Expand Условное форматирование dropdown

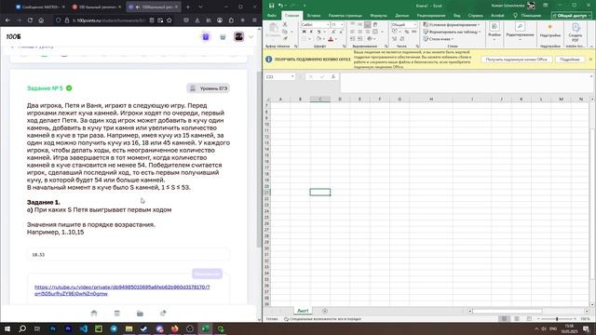452,25
